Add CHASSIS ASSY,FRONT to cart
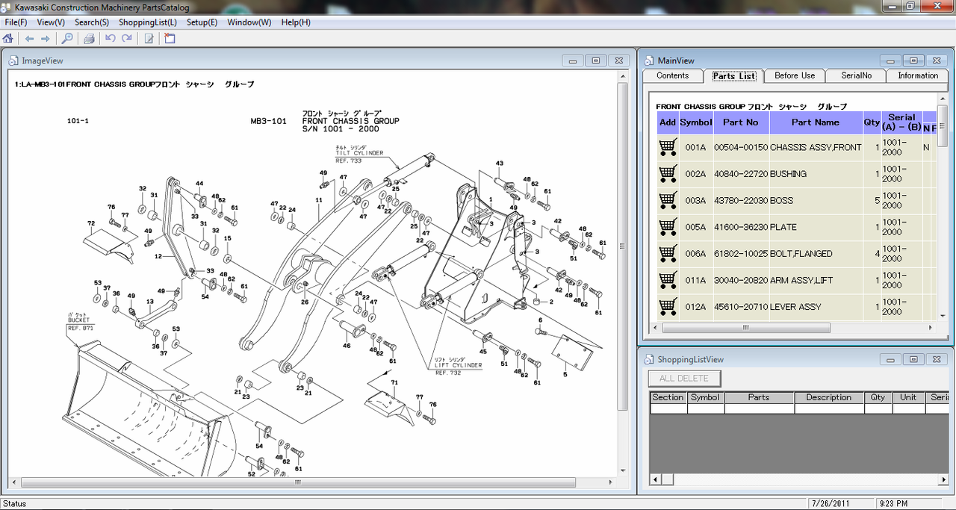956x510 pixels. point(668,147)
